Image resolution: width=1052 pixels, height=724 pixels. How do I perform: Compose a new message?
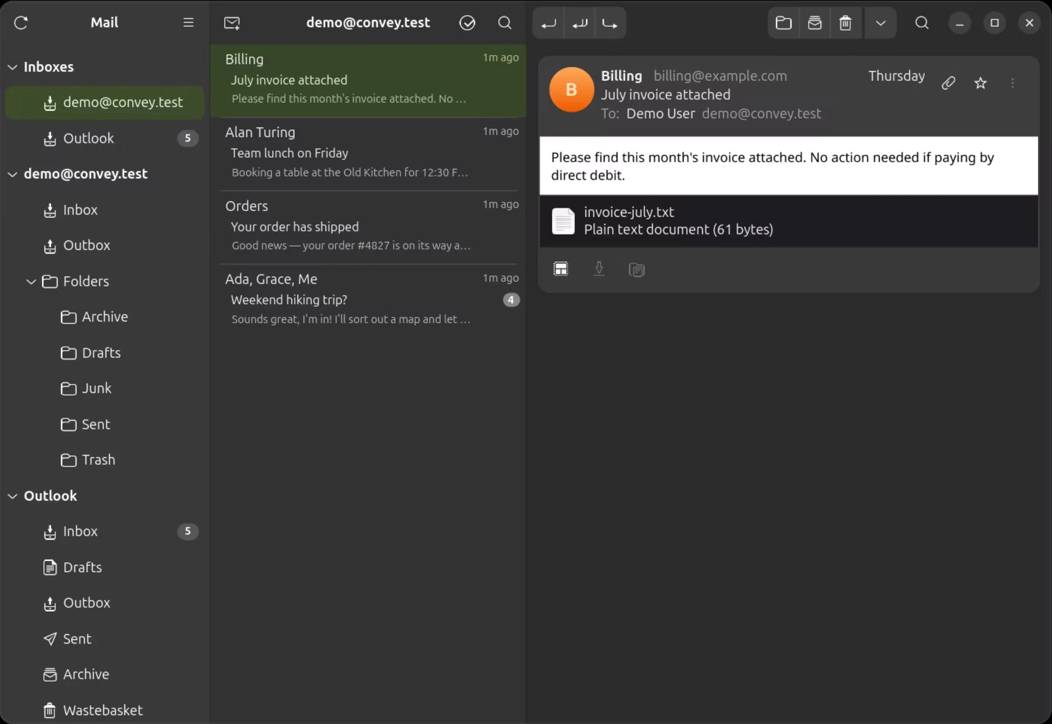click(232, 23)
